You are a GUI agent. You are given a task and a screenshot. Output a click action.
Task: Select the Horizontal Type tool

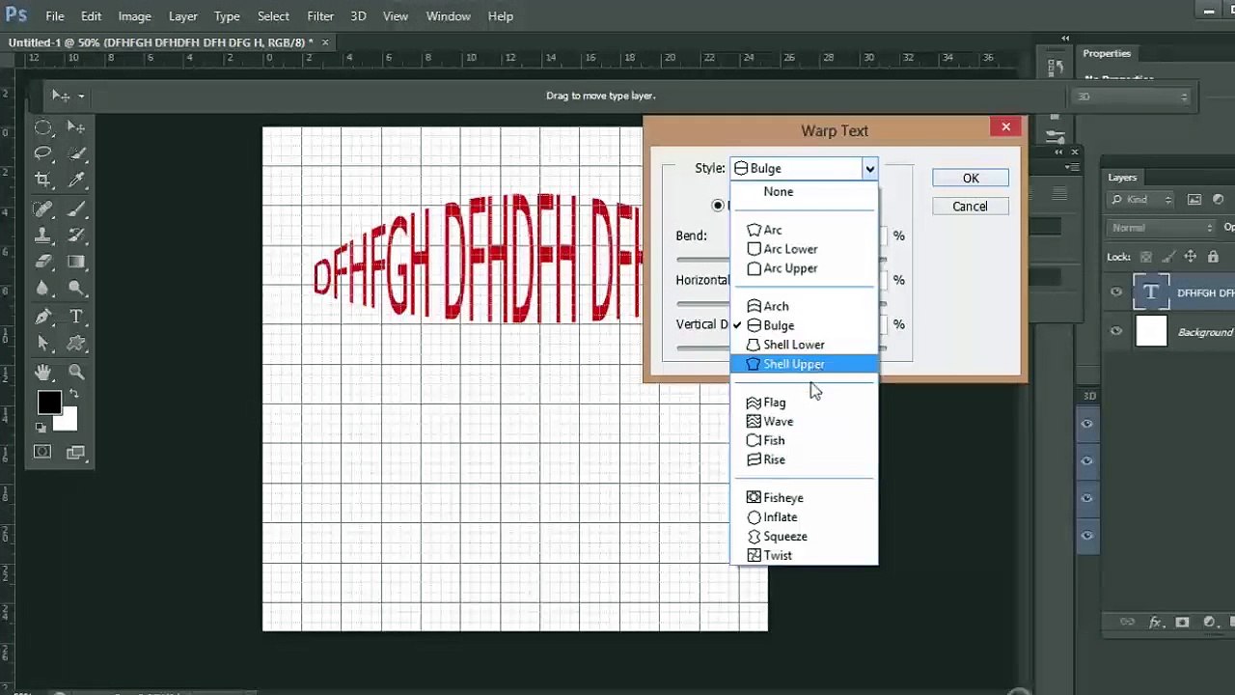pos(76,317)
